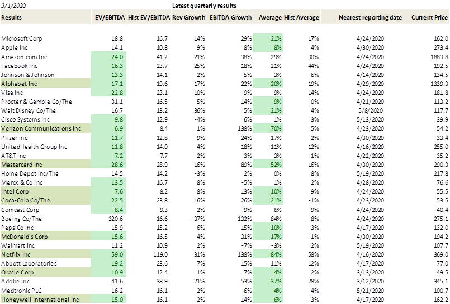Click the 'Apple Inc' company cell
The height and width of the screenshot is (304, 450).
tap(14, 47)
